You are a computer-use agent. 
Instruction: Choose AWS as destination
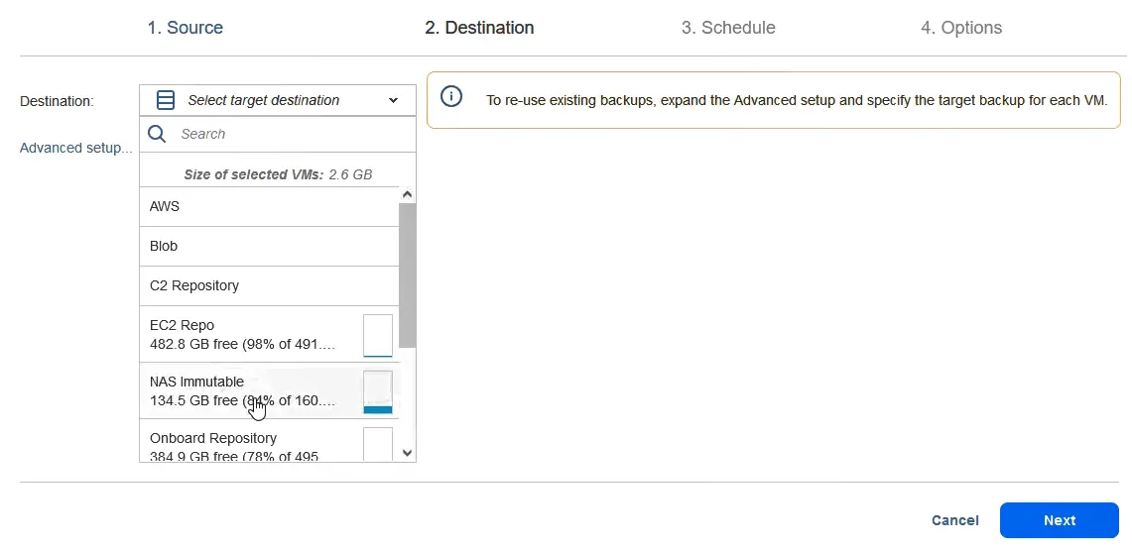click(269, 206)
